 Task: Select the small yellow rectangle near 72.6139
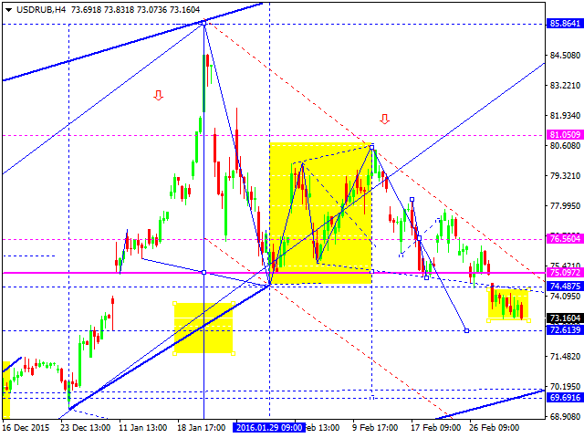(203, 328)
